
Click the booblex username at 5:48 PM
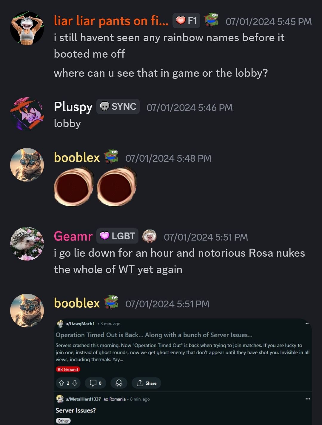point(77,157)
